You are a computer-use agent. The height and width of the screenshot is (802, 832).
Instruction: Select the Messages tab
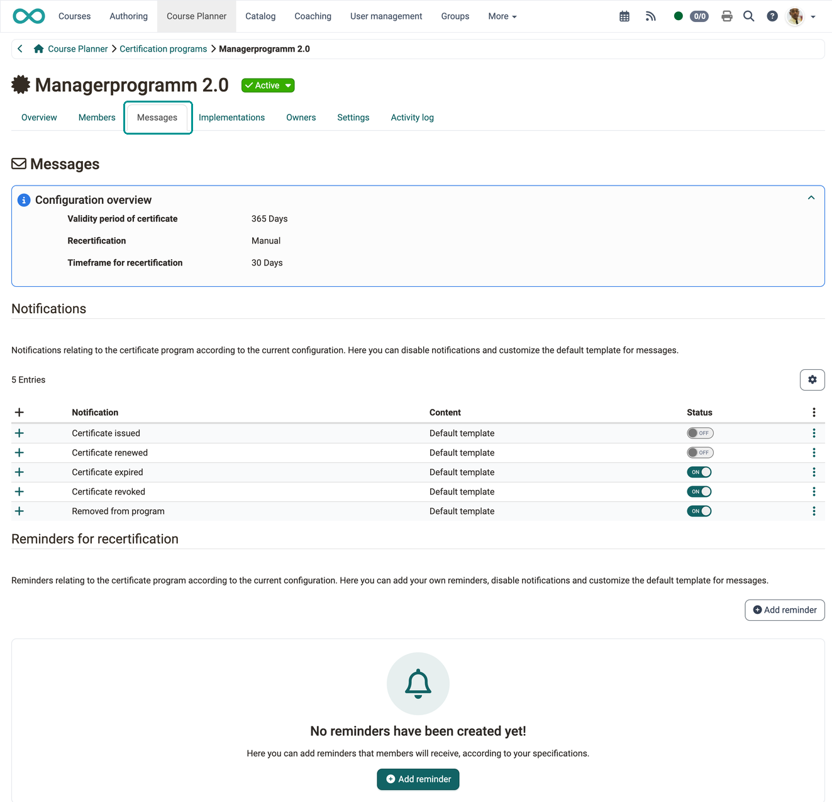click(x=157, y=118)
